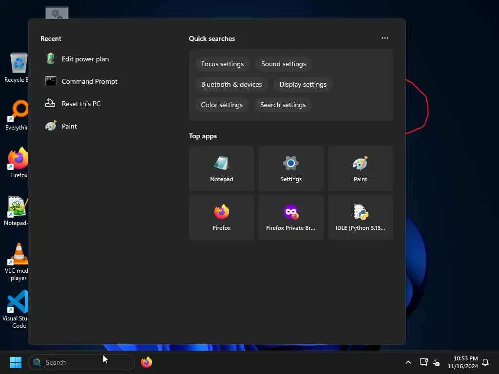Select the VLC media player desktop shortcut

tap(17, 262)
